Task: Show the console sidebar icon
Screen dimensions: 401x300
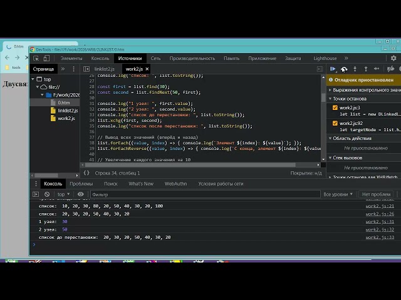Action: click(x=36, y=194)
